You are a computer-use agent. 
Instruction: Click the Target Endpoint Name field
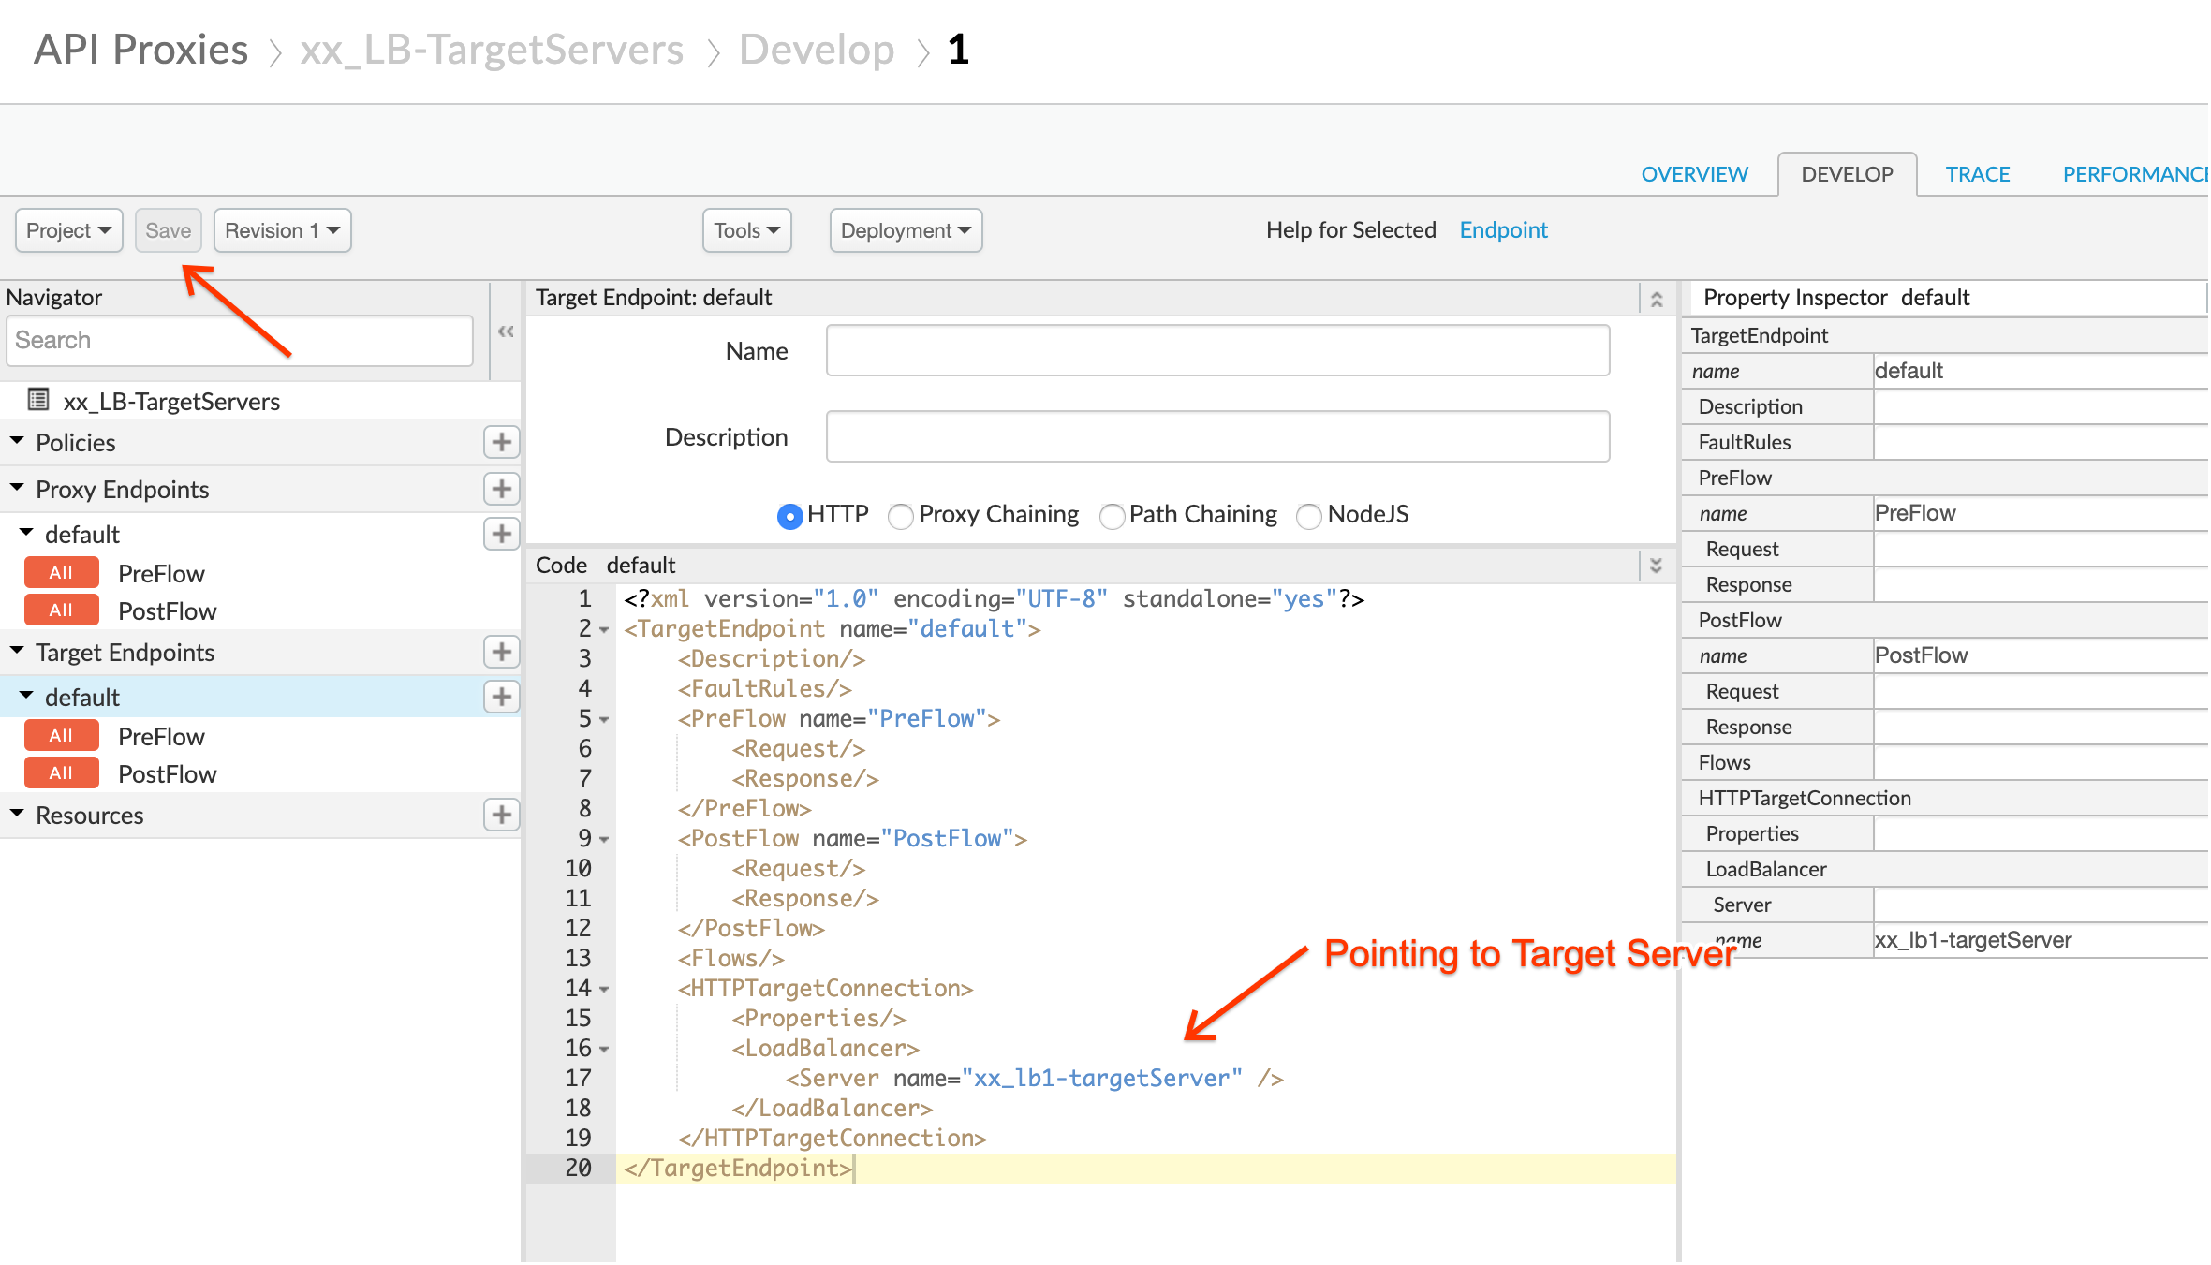pos(1217,350)
